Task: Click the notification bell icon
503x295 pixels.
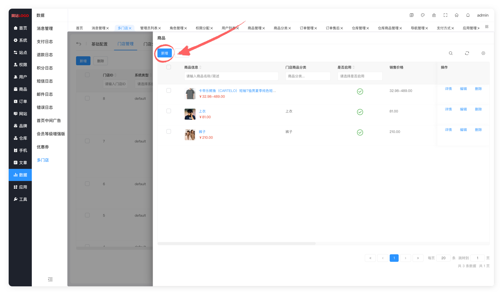Action: coord(468,15)
